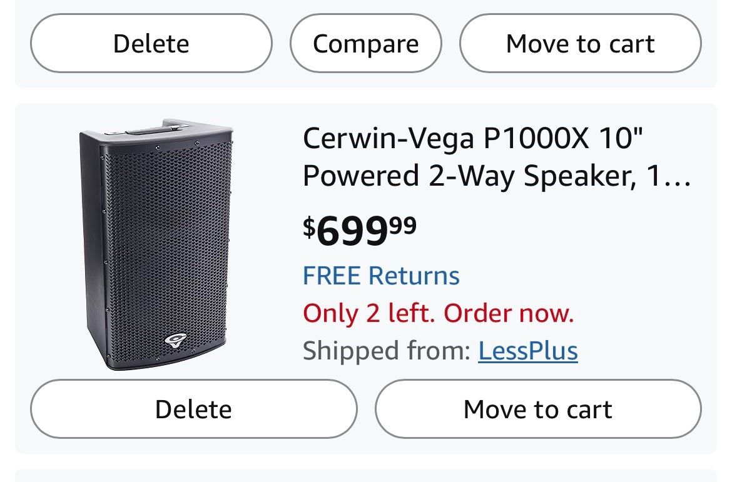Click the 'Shipped from:' label
This screenshot has height=482, width=732.
click(x=387, y=351)
